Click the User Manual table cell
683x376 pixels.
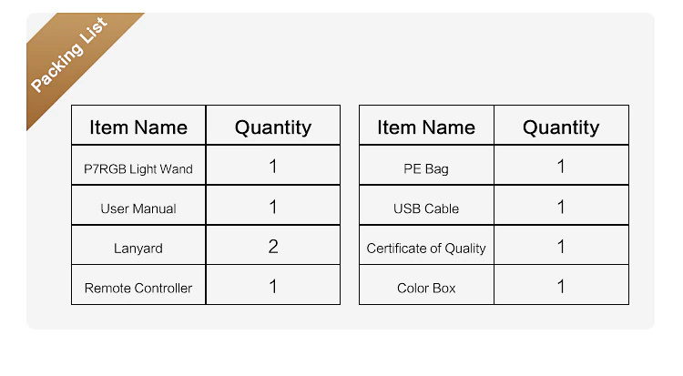pyautogui.click(x=138, y=205)
